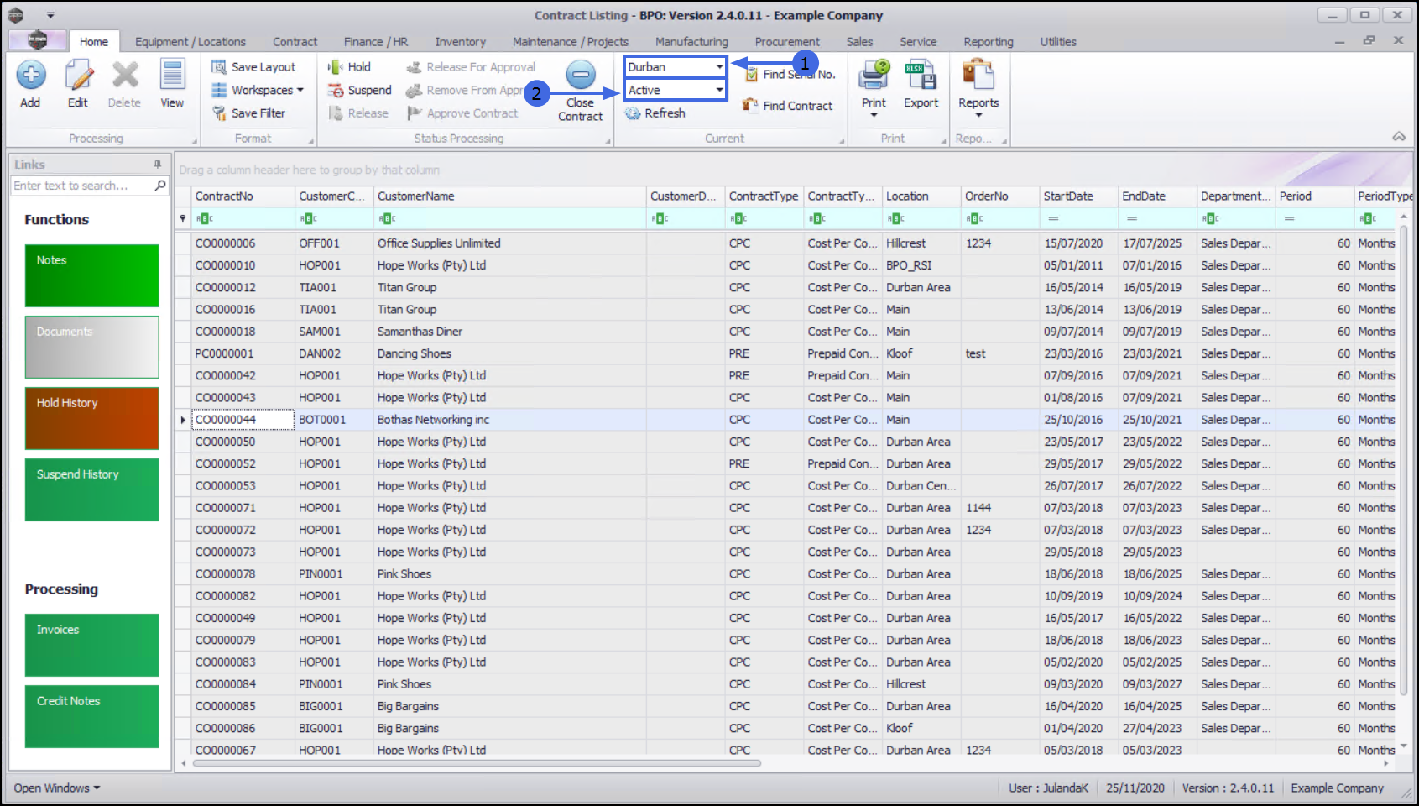Image resolution: width=1419 pixels, height=806 pixels.
Task: Click the Add contract icon
Action: pos(31,76)
